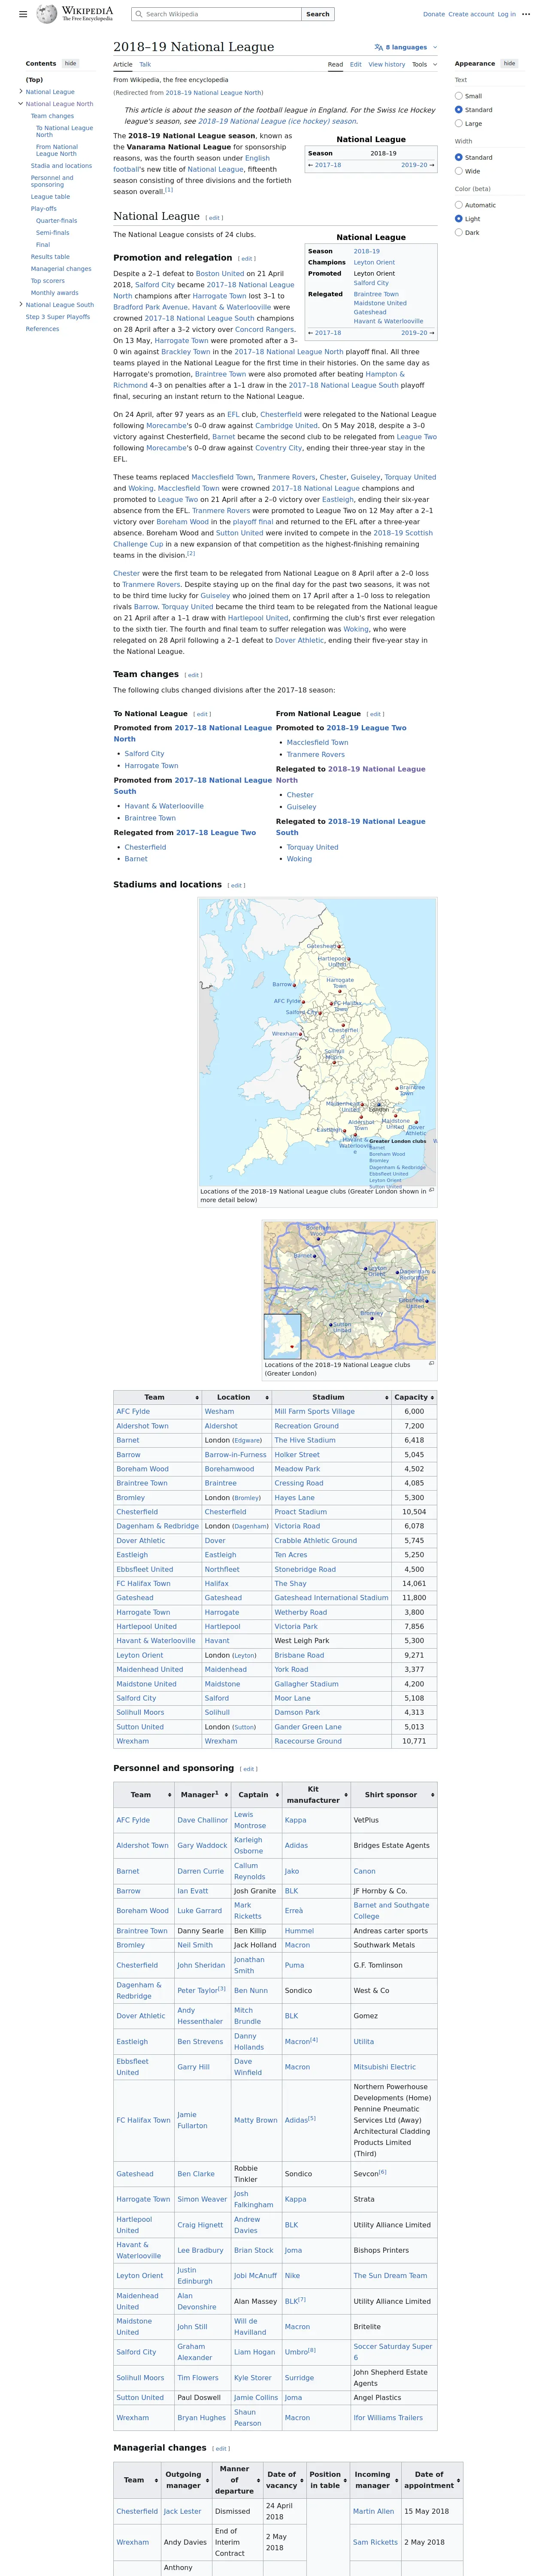Open the Greater London clubs map image
The image size is (551, 2576).
pos(350,1290)
